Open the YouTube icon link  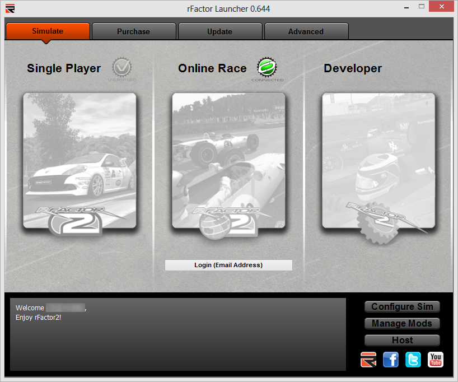coord(436,360)
